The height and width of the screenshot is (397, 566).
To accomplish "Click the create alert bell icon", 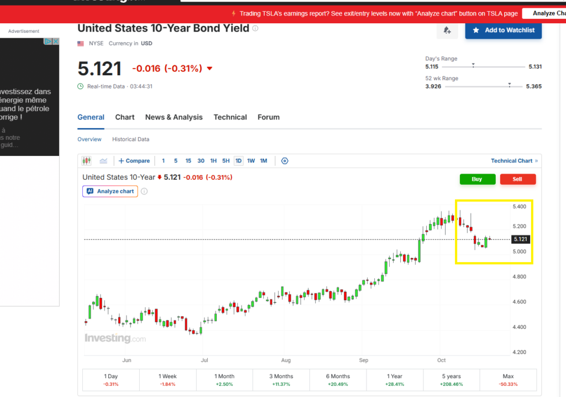I will pyautogui.click(x=447, y=30).
